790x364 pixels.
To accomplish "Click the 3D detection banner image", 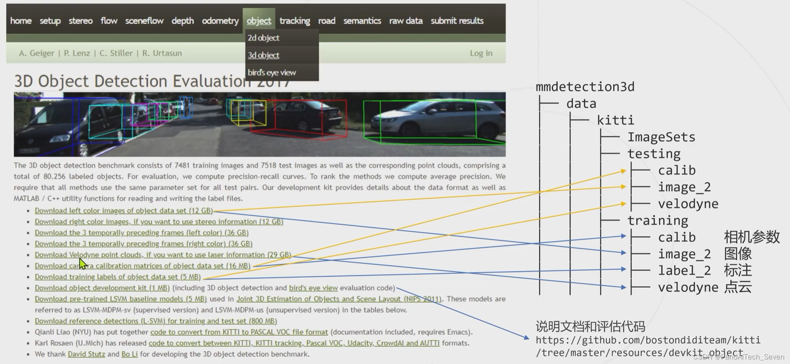I will pos(260,124).
